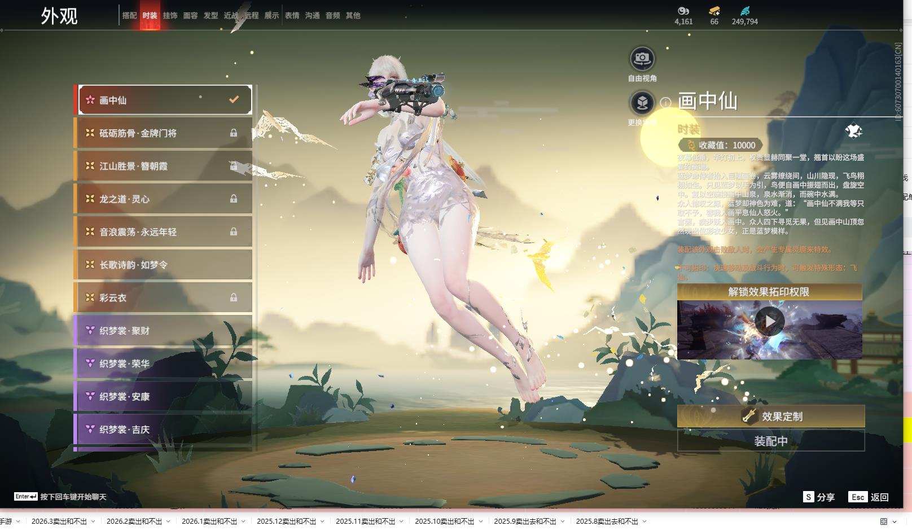This screenshot has width=912, height=530.
Task: Open dropdown arrow of 2026.2卖出和不出 sheet tab
Action: tap(168, 522)
